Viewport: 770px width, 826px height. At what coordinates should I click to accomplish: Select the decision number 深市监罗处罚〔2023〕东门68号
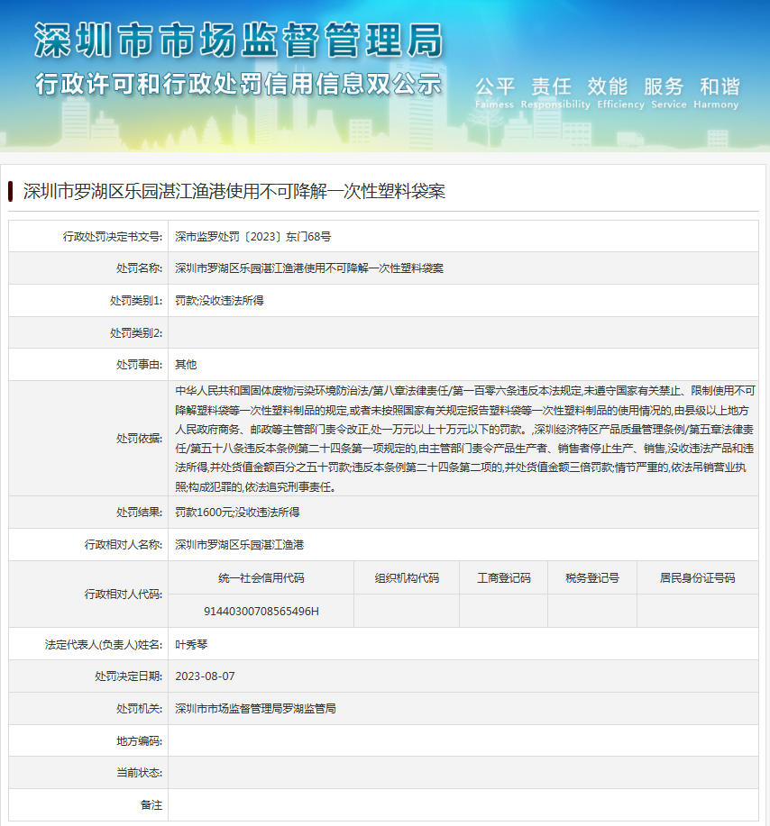click(x=253, y=237)
